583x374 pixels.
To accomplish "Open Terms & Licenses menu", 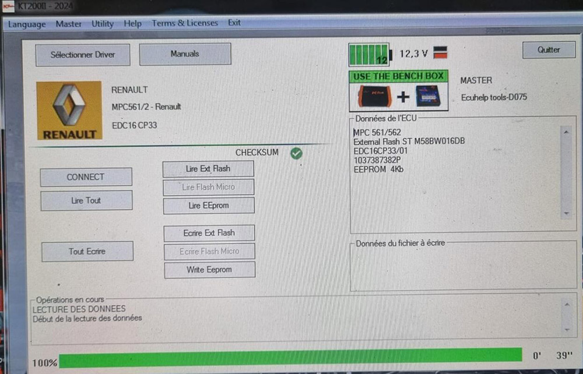I will (x=185, y=23).
